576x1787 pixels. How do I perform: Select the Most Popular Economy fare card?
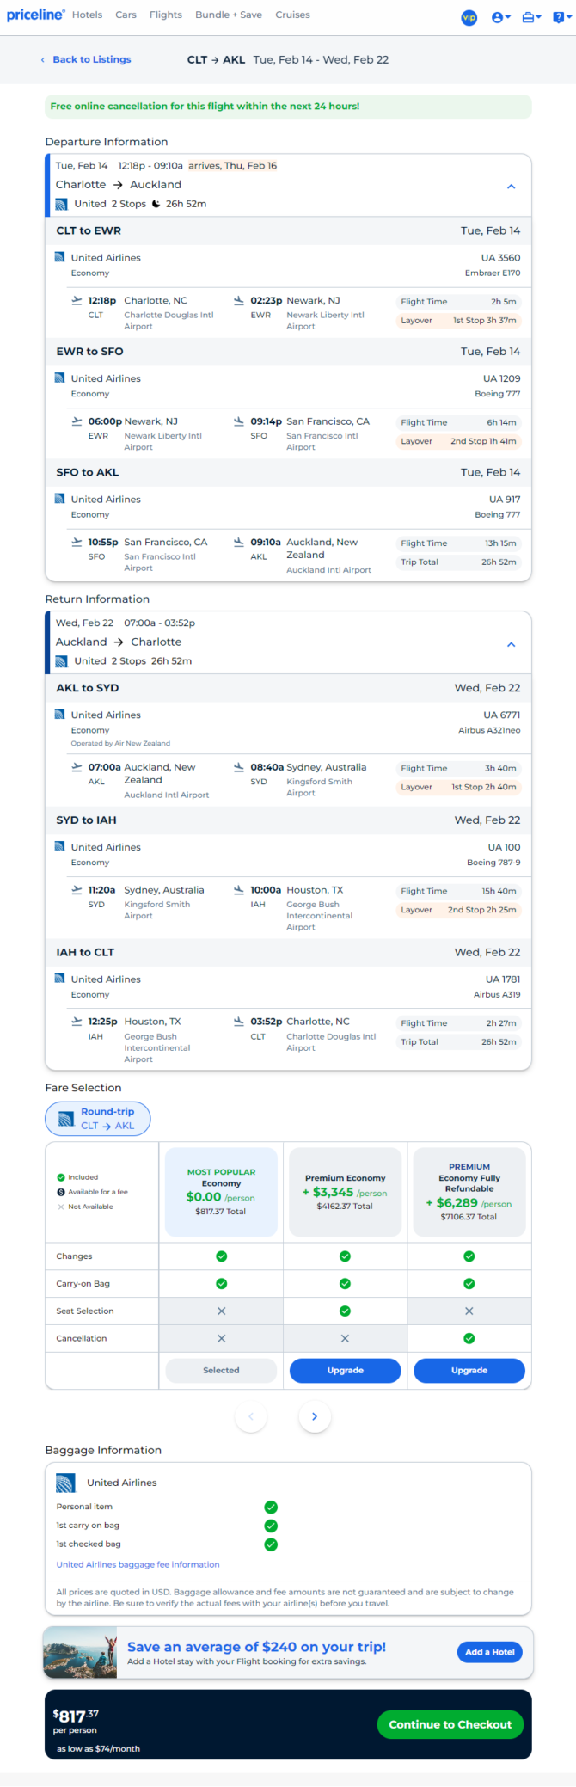(221, 1192)
